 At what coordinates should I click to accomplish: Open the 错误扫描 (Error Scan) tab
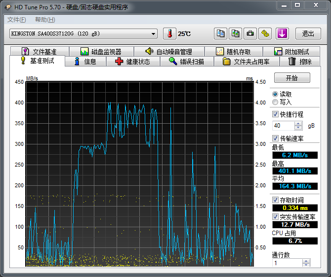point(187,62)
